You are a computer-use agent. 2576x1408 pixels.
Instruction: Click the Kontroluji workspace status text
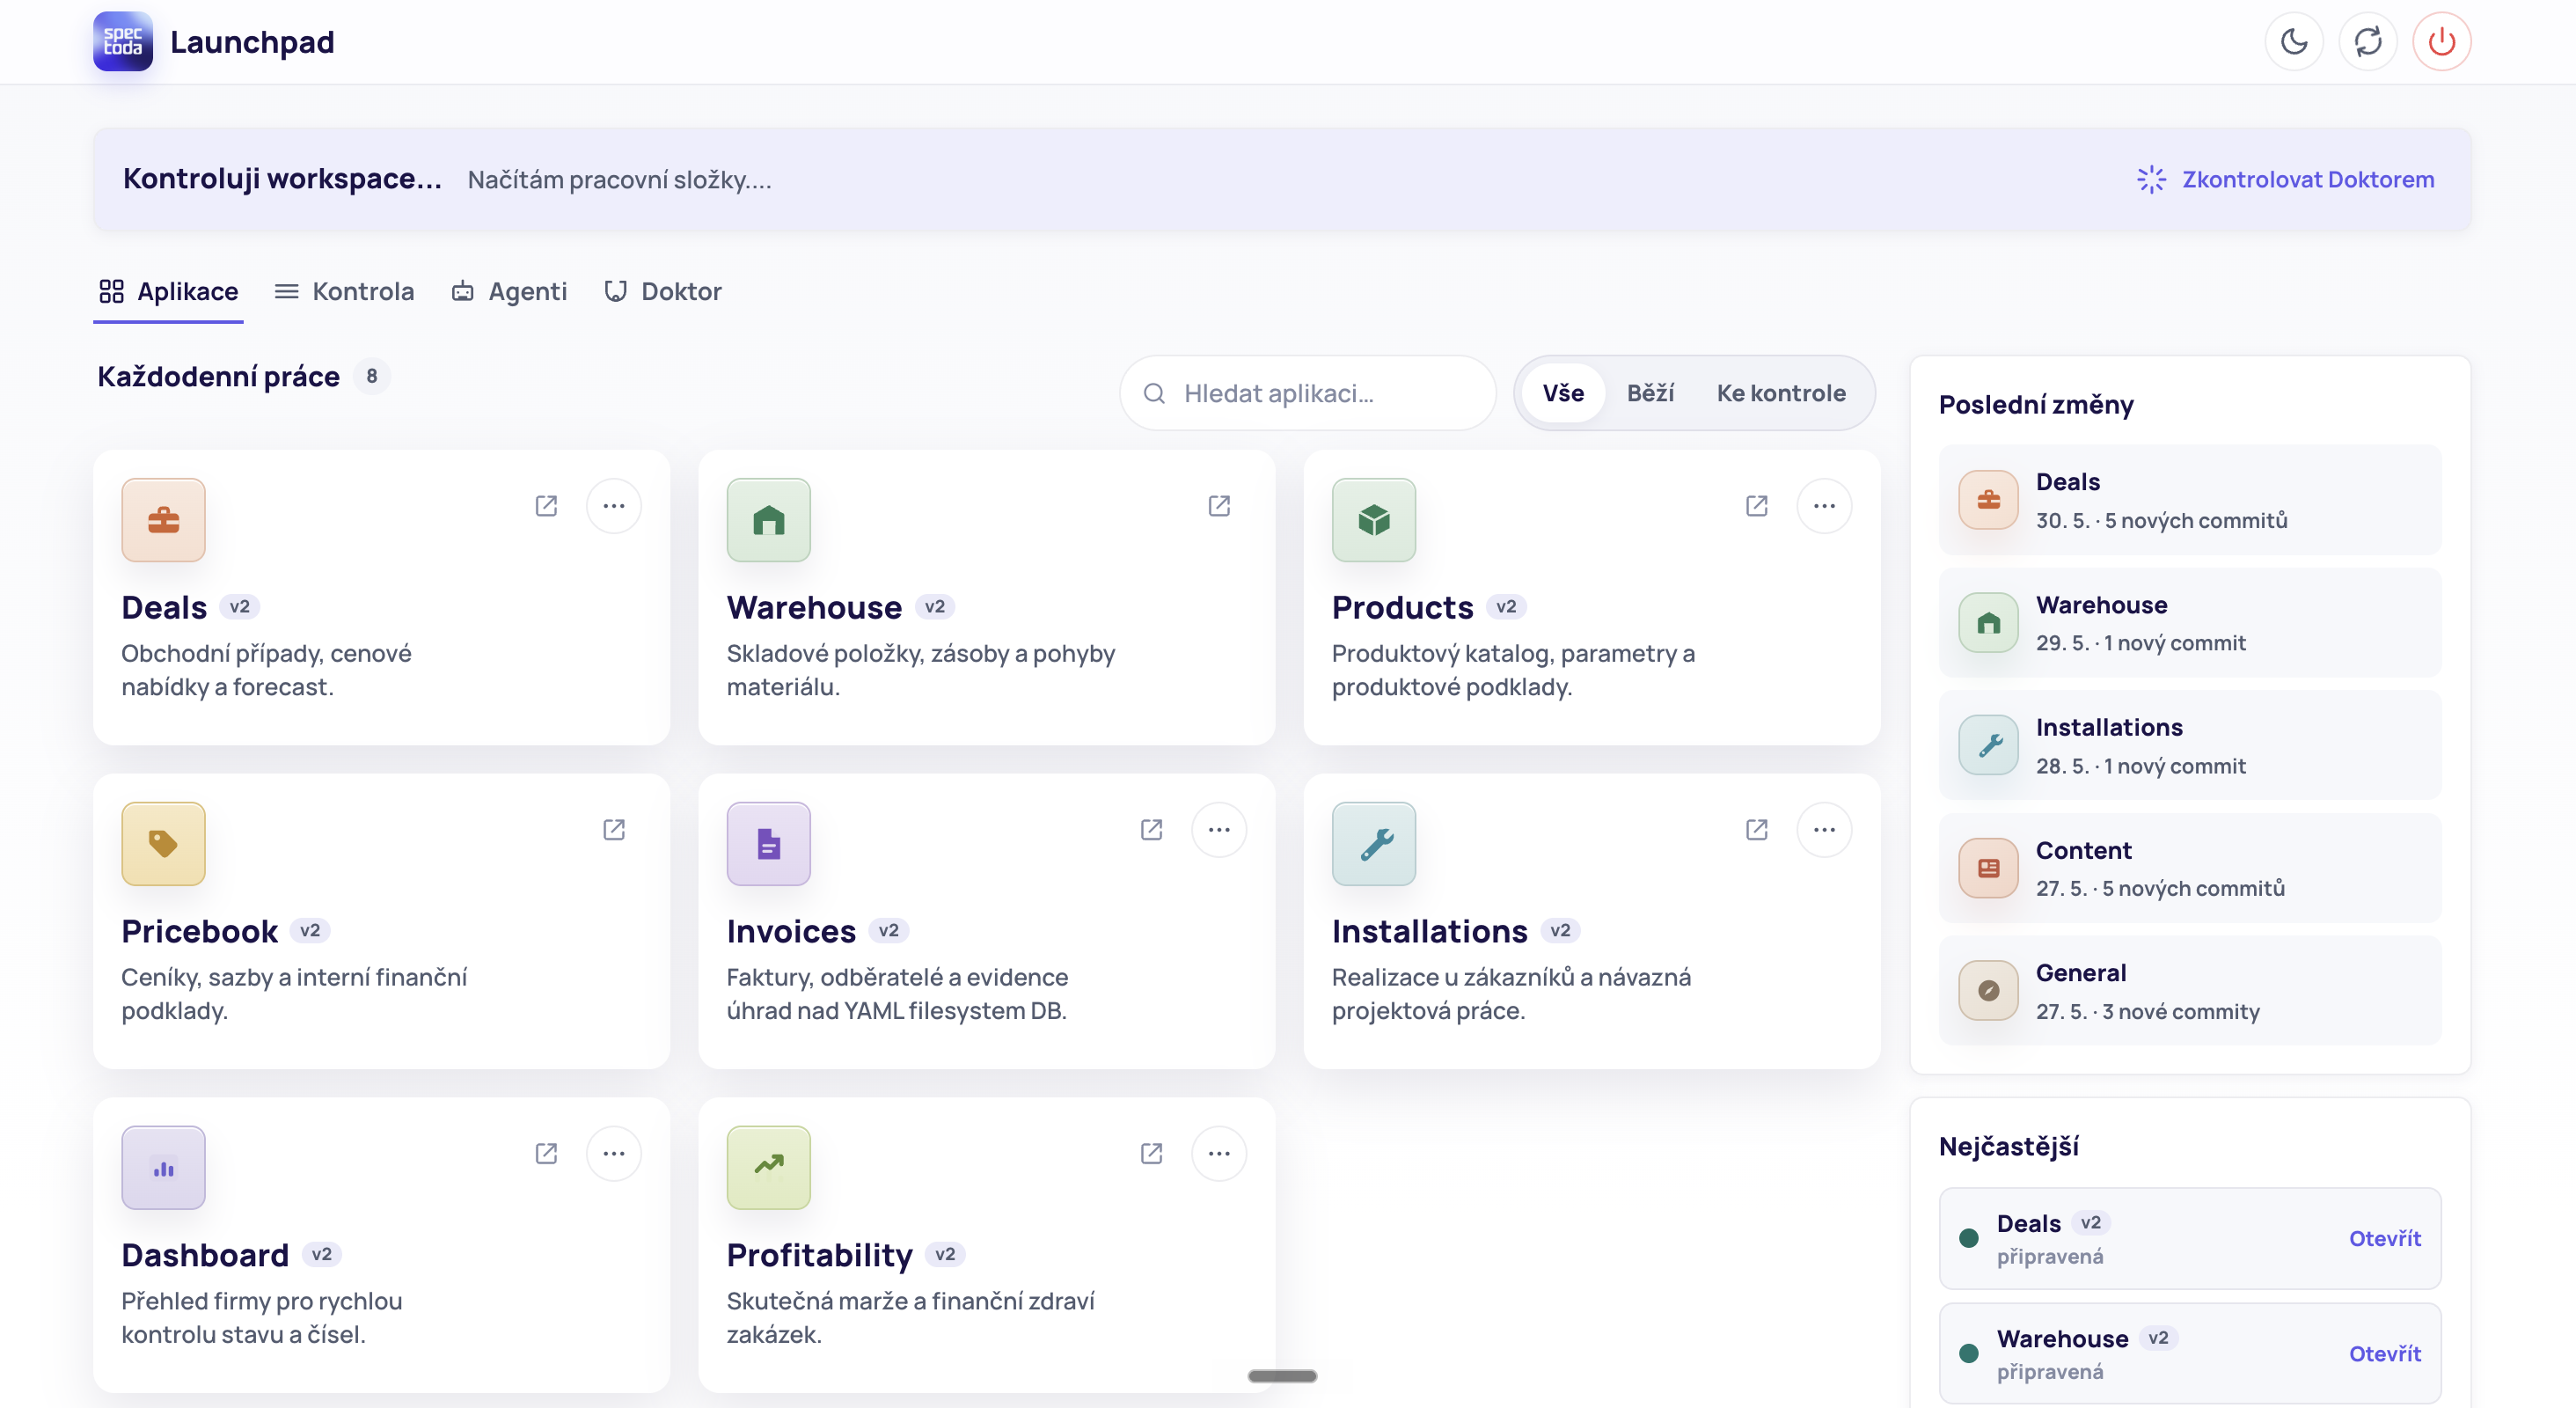282,179
